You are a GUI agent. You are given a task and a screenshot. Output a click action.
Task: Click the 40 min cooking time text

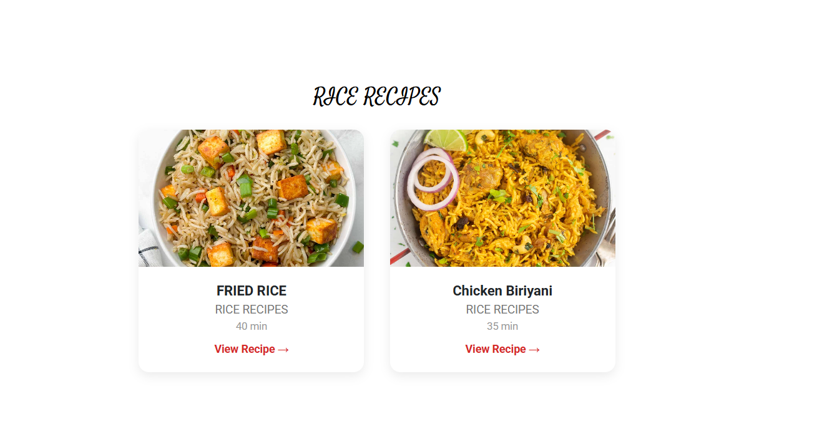coord(252,326)
